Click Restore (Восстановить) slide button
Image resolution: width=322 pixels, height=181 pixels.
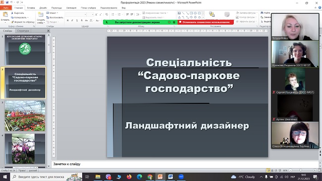(54, 17)
